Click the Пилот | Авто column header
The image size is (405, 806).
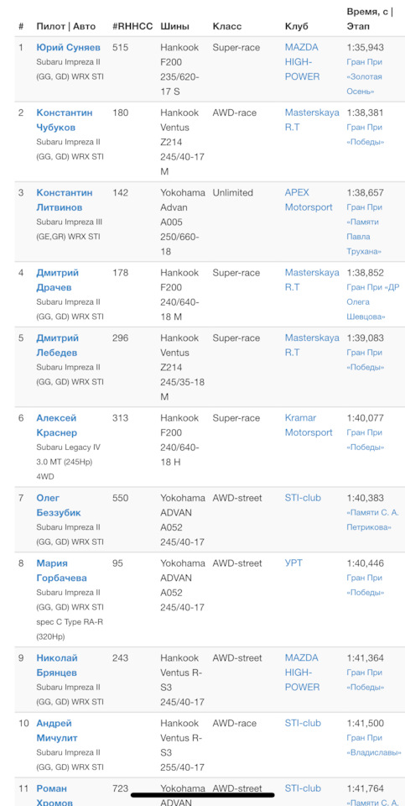pyautogui.click(x=66, y=26)
